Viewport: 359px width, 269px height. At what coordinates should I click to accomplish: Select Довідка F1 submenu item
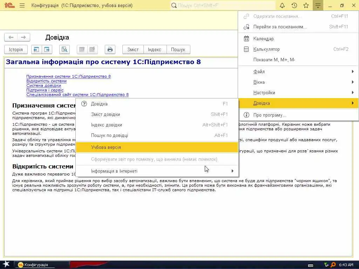point(157,104)
